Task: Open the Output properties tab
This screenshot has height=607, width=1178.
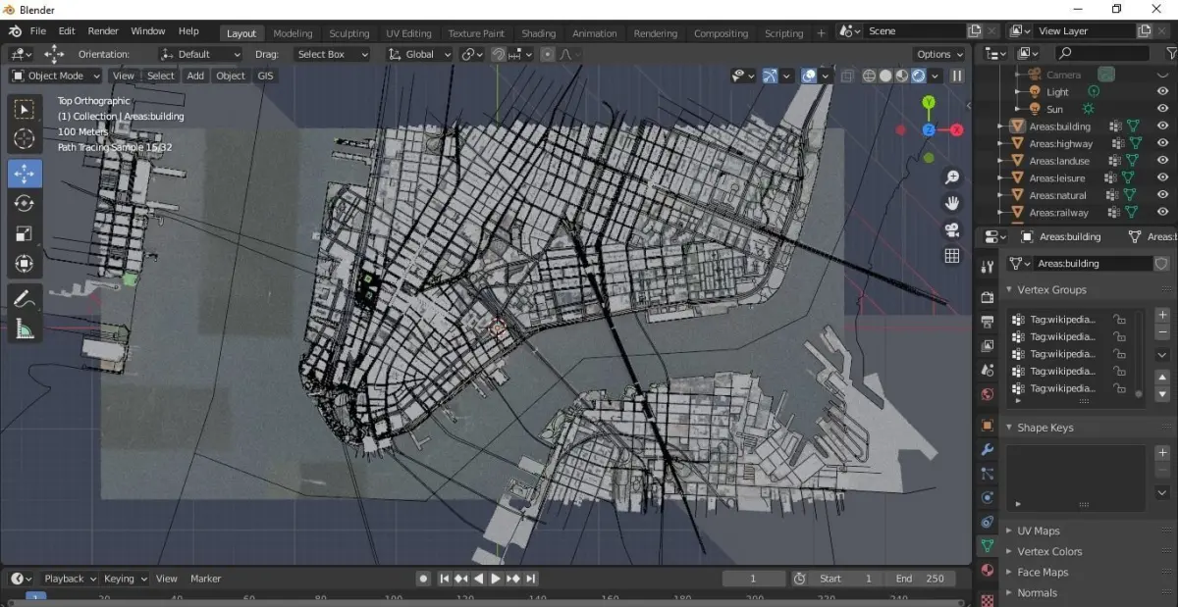Action: point(988,322)
